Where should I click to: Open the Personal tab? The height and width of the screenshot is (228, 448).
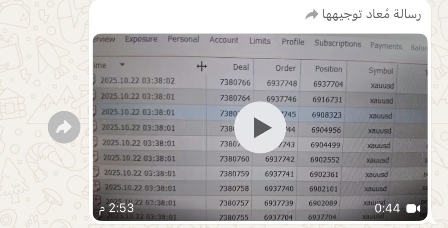point(183,39)
